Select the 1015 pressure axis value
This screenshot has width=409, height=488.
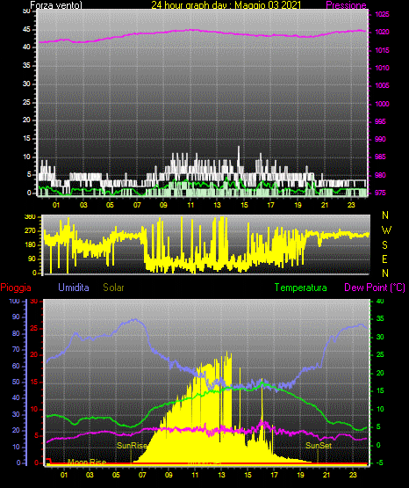[382, 50]
